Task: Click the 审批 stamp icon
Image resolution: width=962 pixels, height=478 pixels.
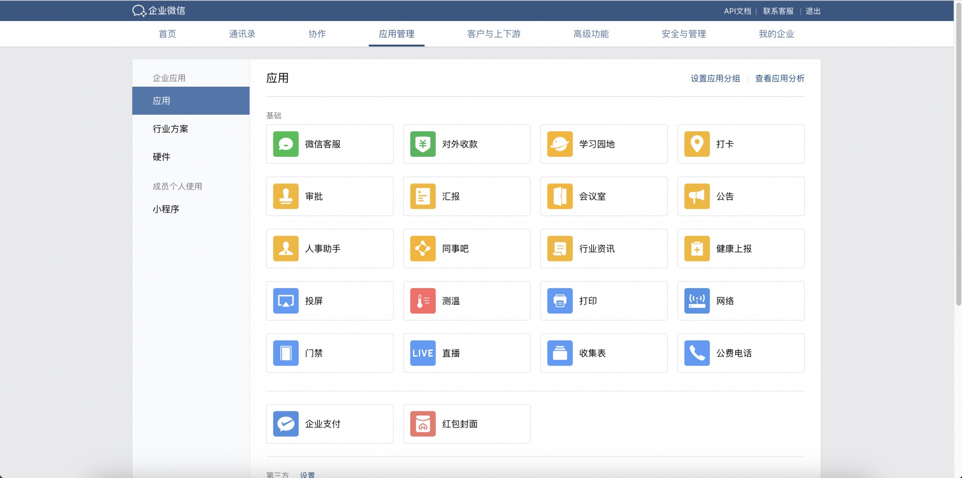Action: coord(286,196)
